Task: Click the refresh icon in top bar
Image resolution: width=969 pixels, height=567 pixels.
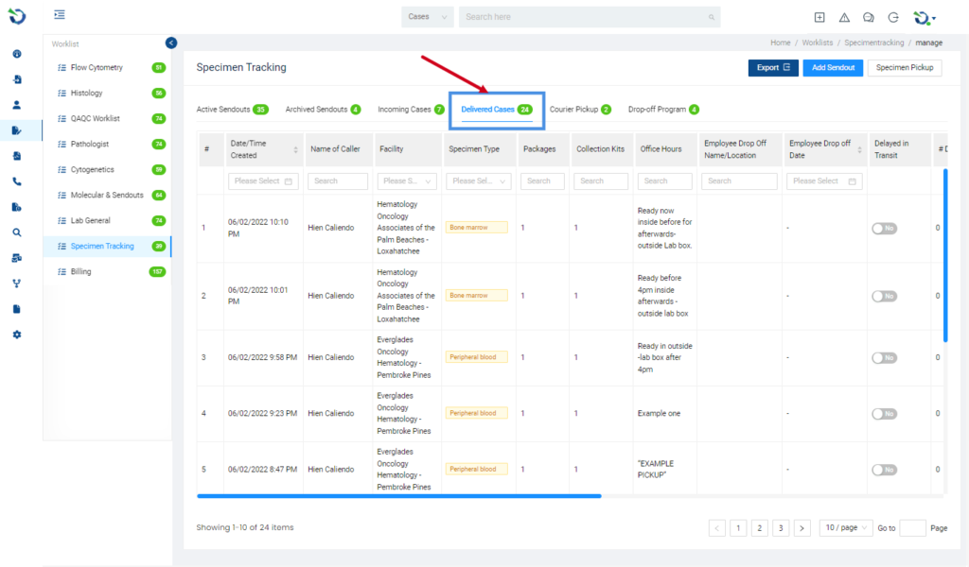Action: coord(893,17)
